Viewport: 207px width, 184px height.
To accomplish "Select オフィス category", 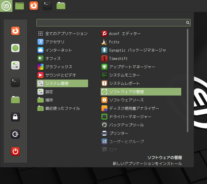I will point(62,58).
